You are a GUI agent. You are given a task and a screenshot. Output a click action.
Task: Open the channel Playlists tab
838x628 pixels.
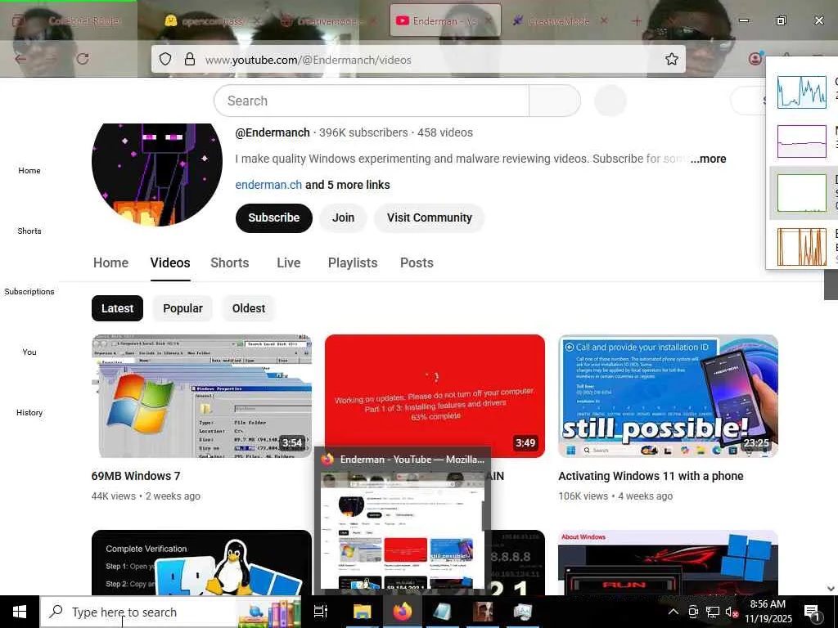pos(353,262)
